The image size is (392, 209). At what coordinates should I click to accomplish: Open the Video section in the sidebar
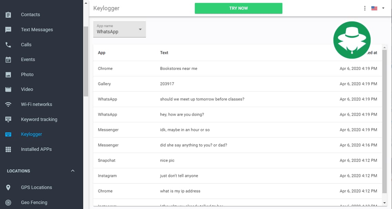pyautogui.click(x=8, y=89)
